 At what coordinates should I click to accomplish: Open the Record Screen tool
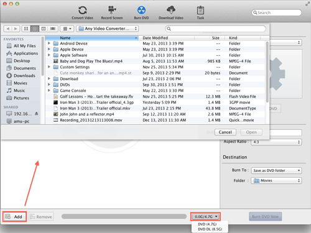click(x=112, y=12)
